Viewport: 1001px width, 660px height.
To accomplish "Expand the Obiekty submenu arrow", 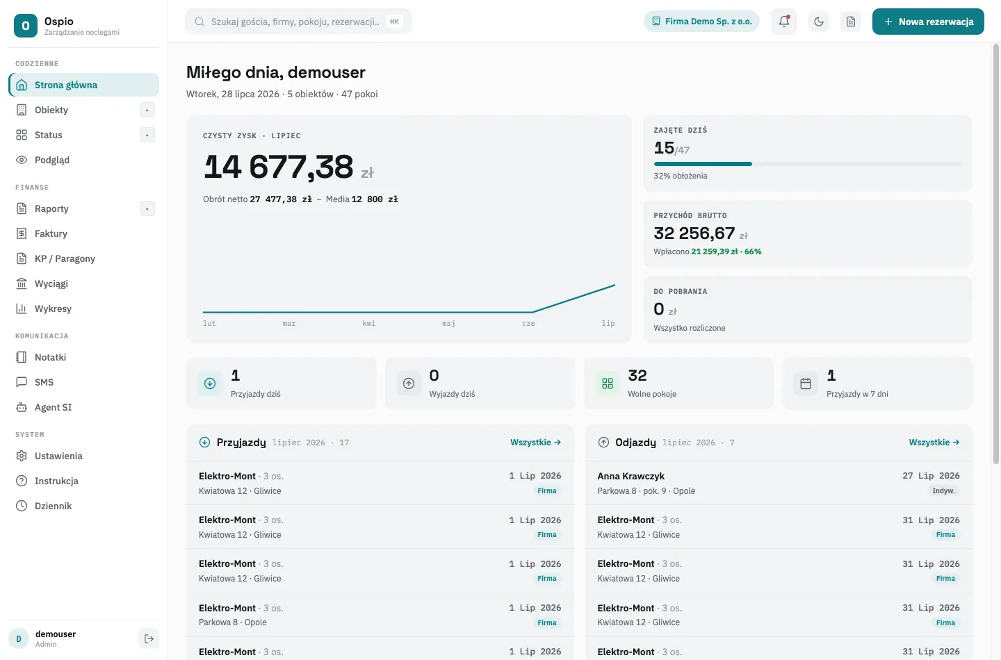I will [147, 110].
